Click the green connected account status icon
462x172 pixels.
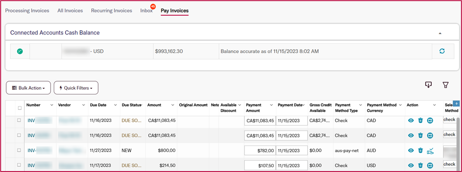[x=20, y=52]
